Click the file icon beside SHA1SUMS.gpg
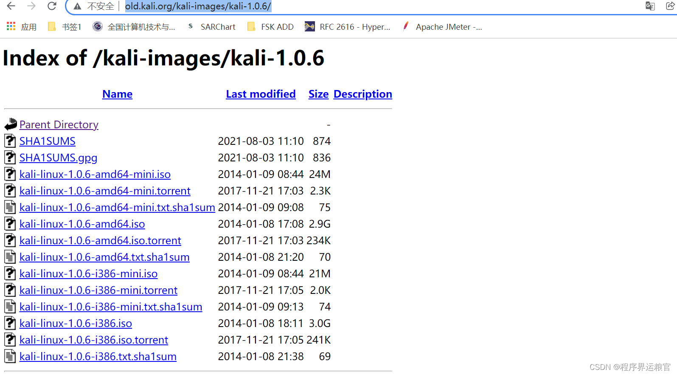 10,158
